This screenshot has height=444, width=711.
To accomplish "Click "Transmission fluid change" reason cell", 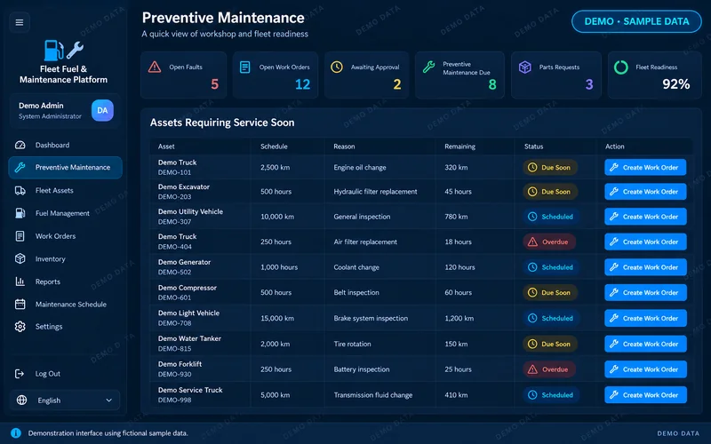I will coord(373,395).
